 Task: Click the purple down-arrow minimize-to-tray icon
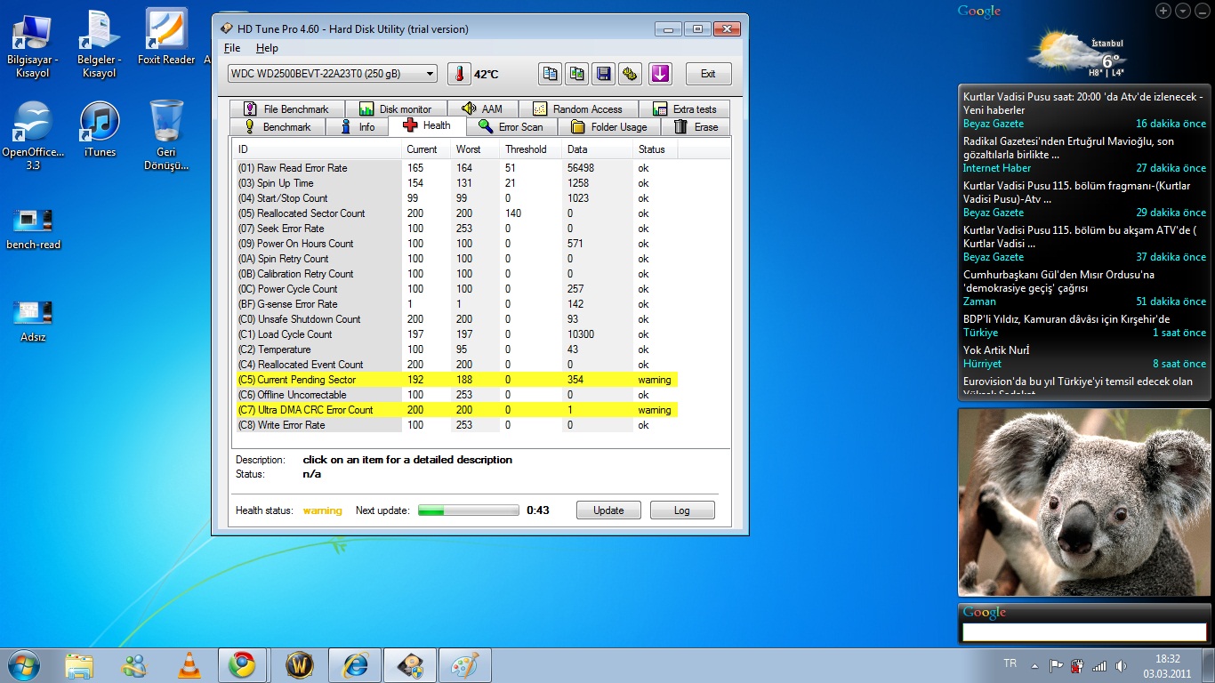tap(660, 74)
